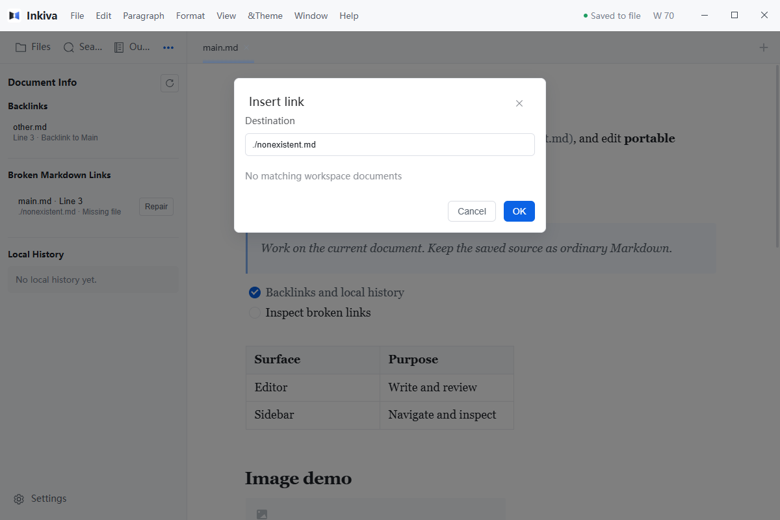The image size is (780, 520).
Task: Open the Paragraph menu
Action: 144,16
